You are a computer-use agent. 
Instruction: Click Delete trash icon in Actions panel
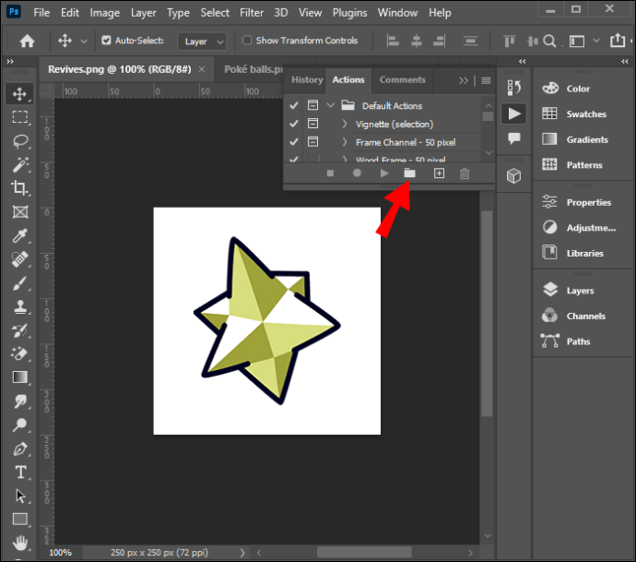click(465, 173)
